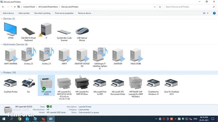218x122 pixels.
Task: Select the NPI76A00F HP LaserJet printer
Action: coord(136,87)
